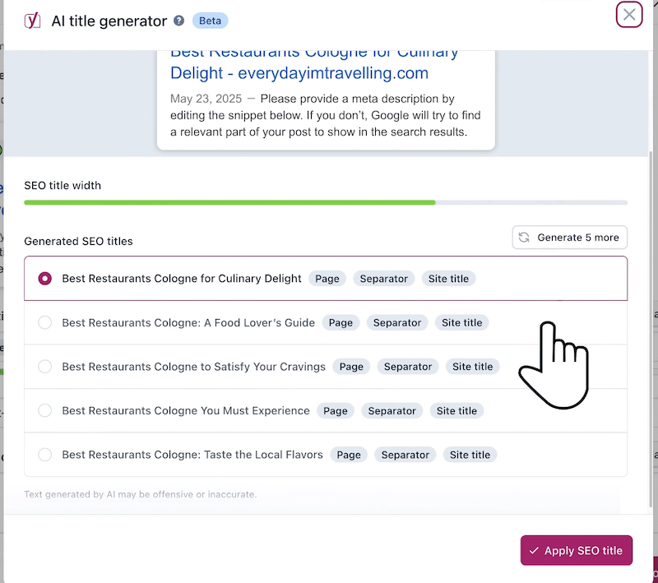Deselect the currently chosen Culinary Delight title
Viewport: 658px width, 583px height.
[45, 278]
